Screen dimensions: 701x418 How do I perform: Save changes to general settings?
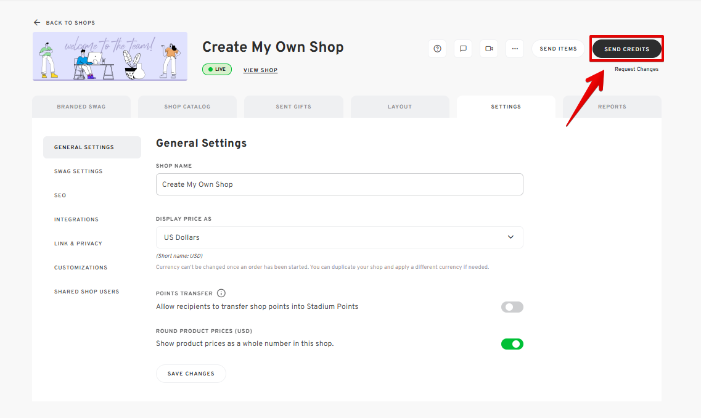click(x=191, y=374)
